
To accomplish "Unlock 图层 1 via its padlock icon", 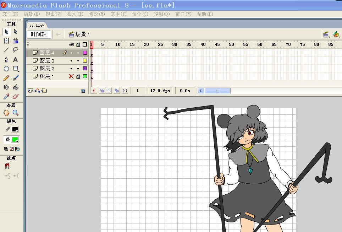I will click(78, 76).
